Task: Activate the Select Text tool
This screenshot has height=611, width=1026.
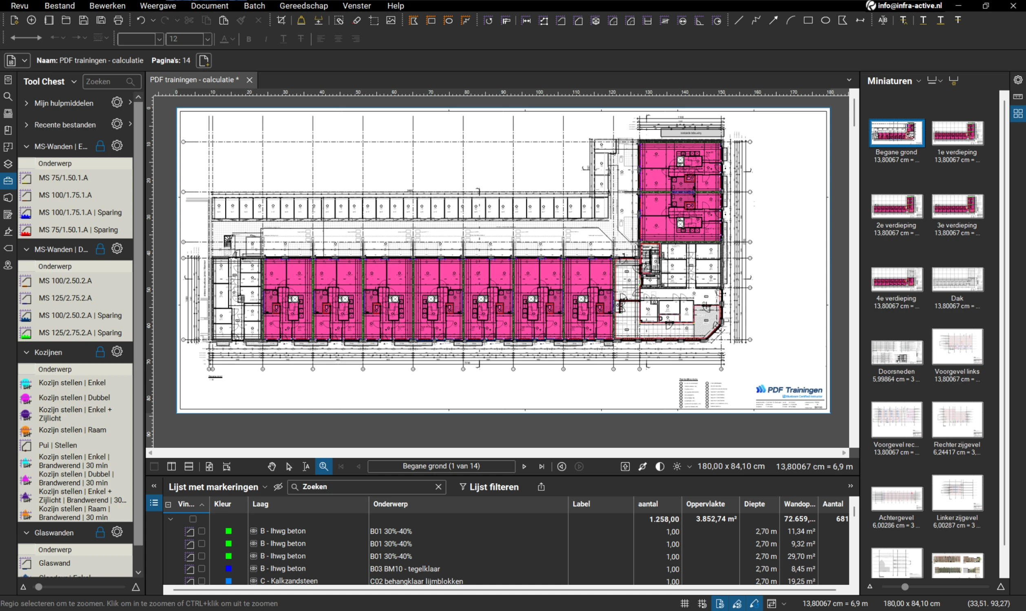Action: (x=306, y=466)
